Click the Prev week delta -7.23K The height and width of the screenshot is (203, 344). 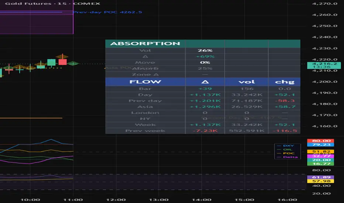(205, 131)
